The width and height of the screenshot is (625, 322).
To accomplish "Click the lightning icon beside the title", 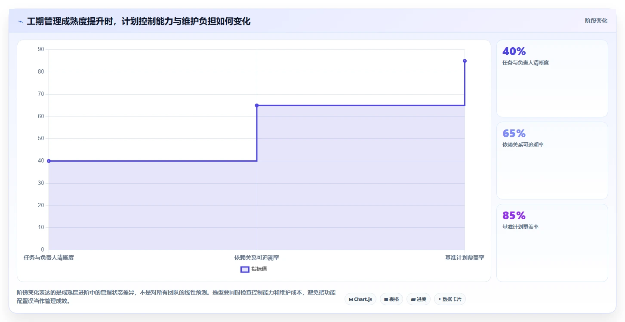I will (20, 21).
